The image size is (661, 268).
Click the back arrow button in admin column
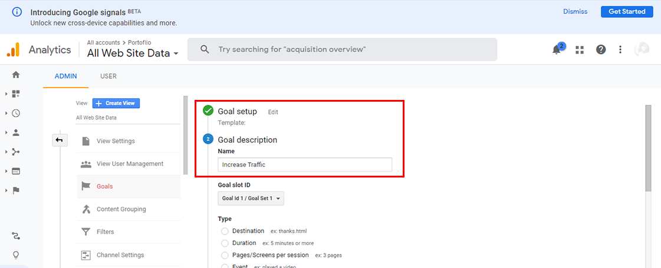60,140
